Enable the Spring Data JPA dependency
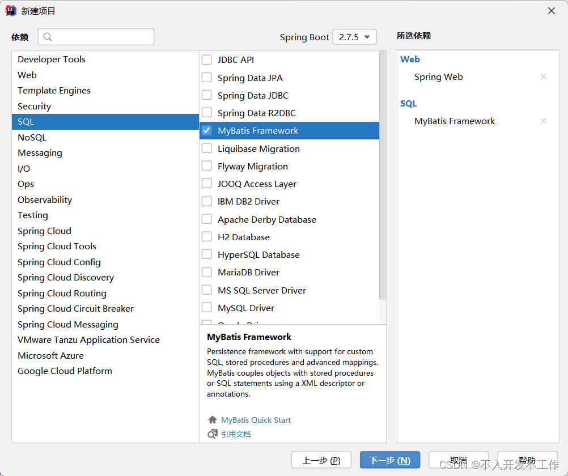Image resolution: width=568 pixels, height=476 pixels. point(206,77)
